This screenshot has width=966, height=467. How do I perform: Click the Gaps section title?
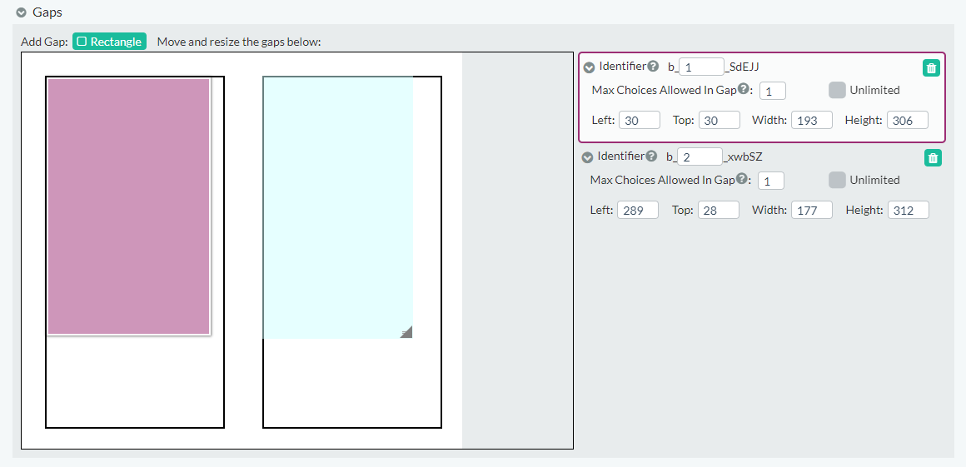pos(47,12)
